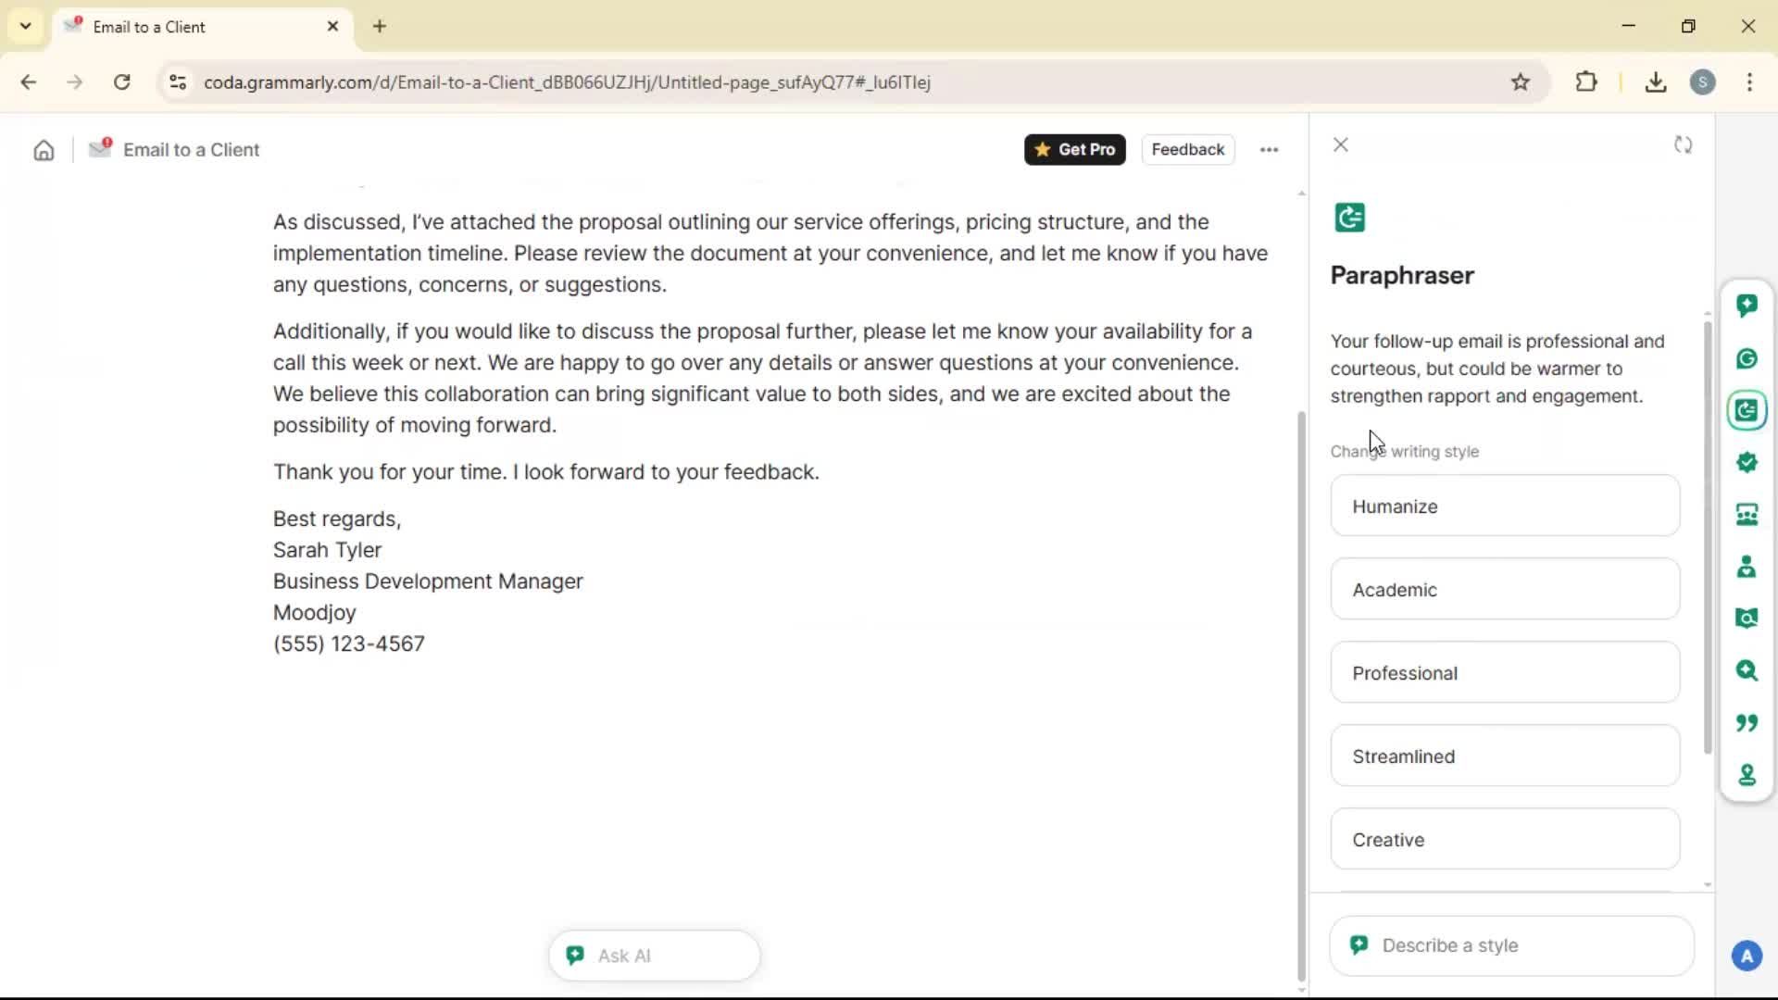Choose the Professional writing style
1778x1000 pixels.
tap(1504, 673)
